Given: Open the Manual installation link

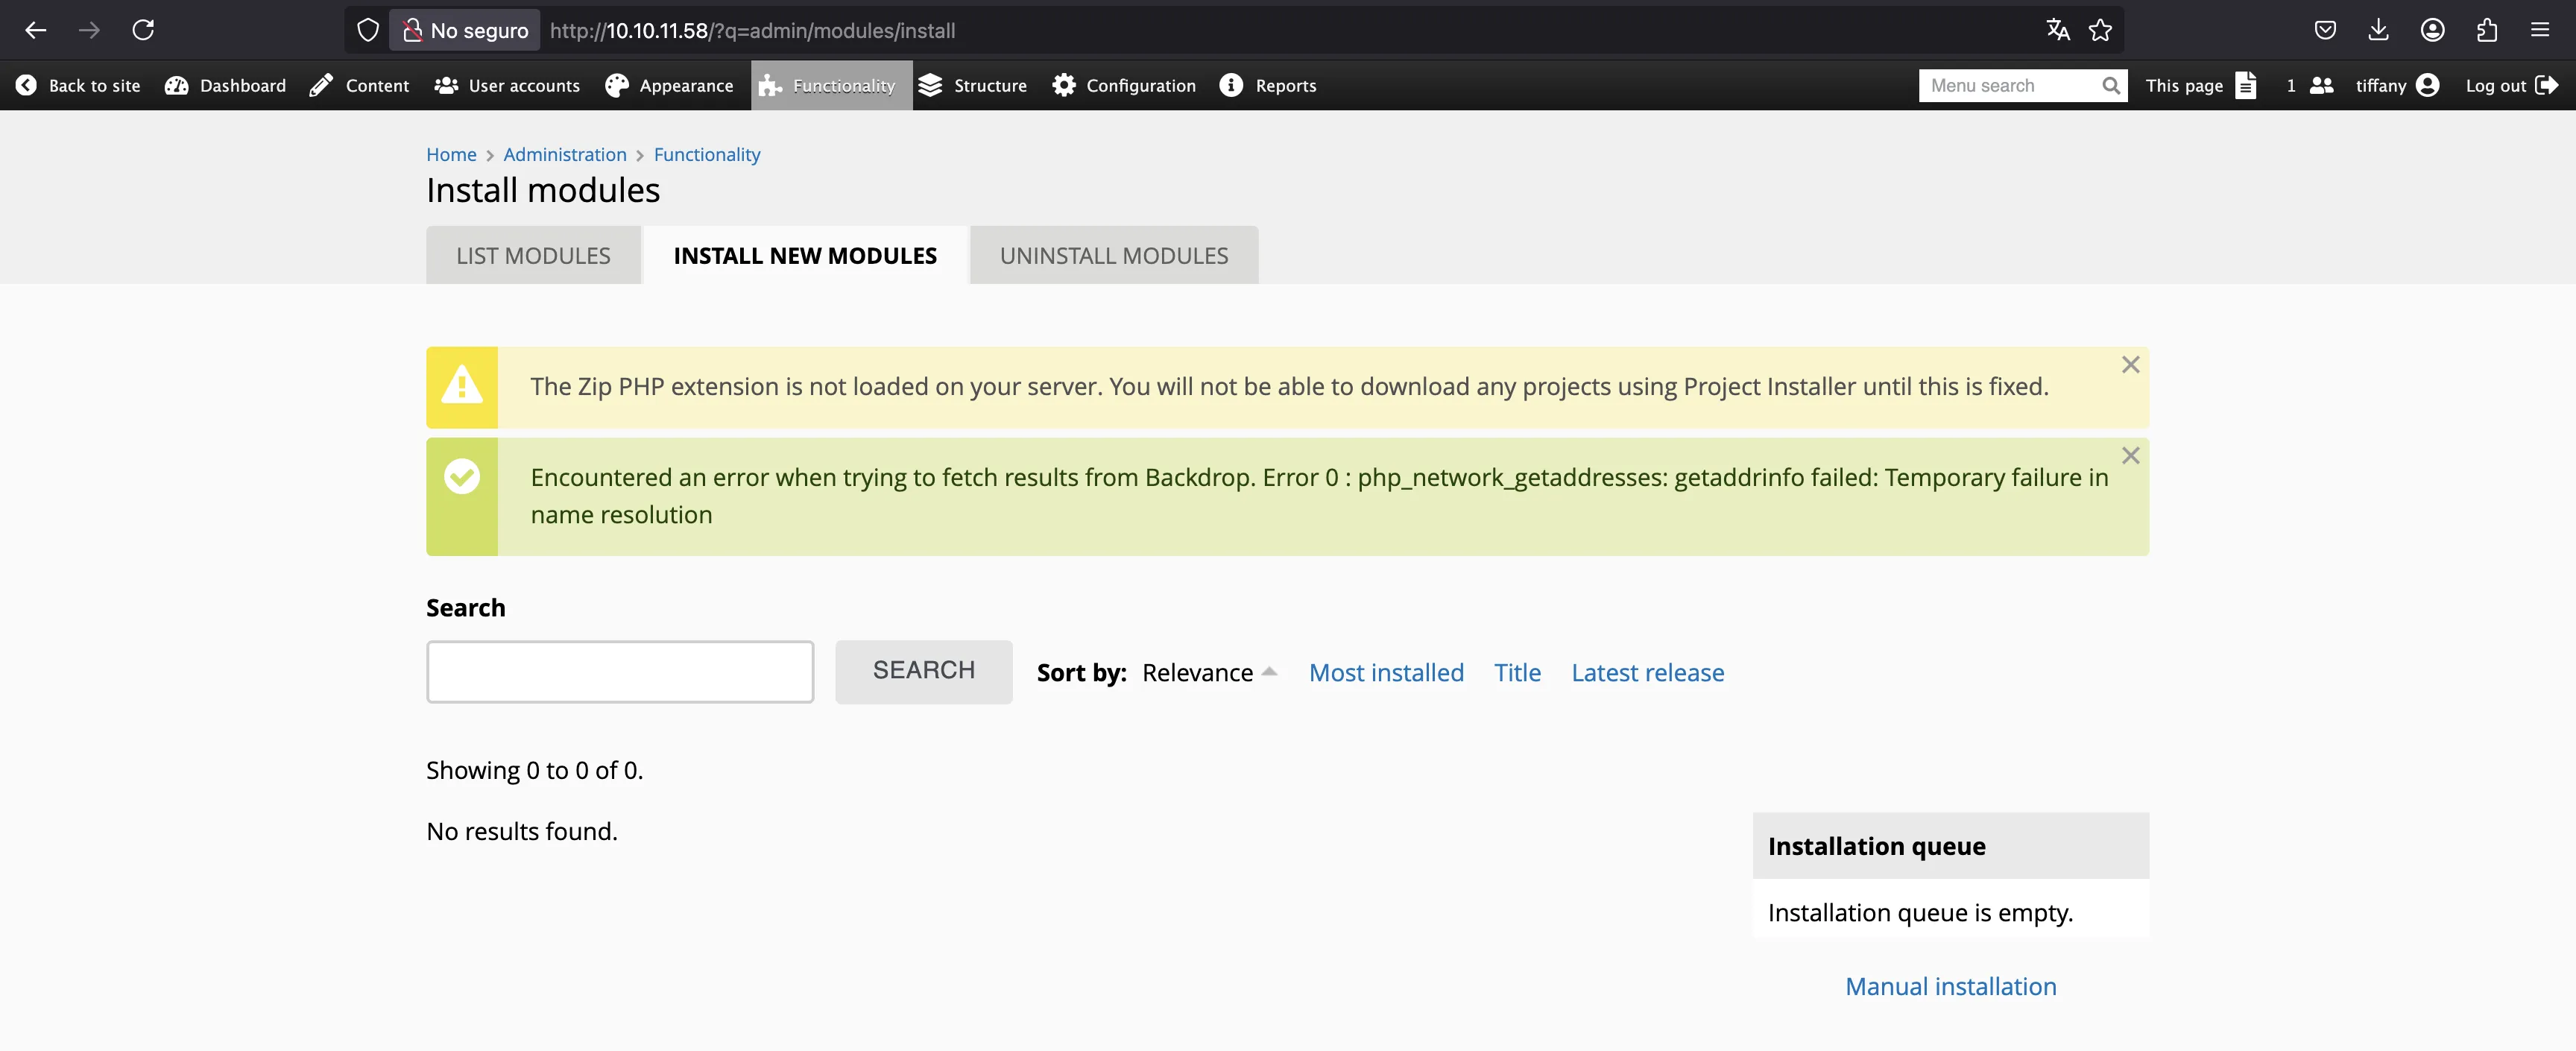Looking at the screenshot, I should point(1950,987).
